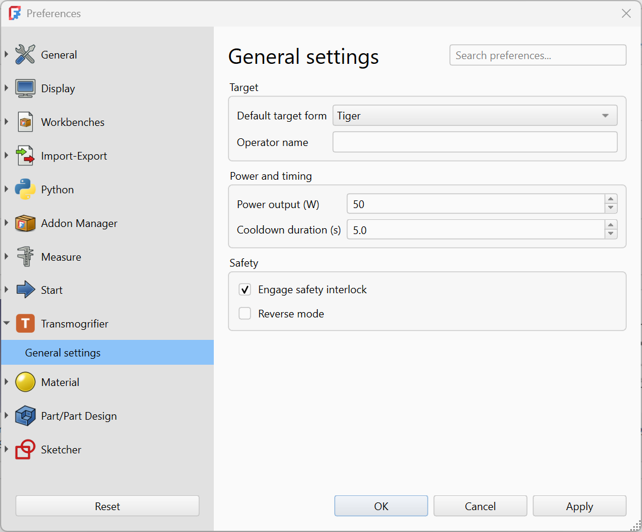Click the Power output value field
This screenshot has height=532, width=642.
(475, 204)
